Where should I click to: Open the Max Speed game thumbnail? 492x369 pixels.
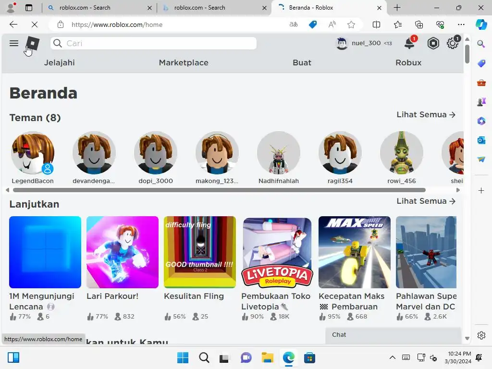pos(355,252)
